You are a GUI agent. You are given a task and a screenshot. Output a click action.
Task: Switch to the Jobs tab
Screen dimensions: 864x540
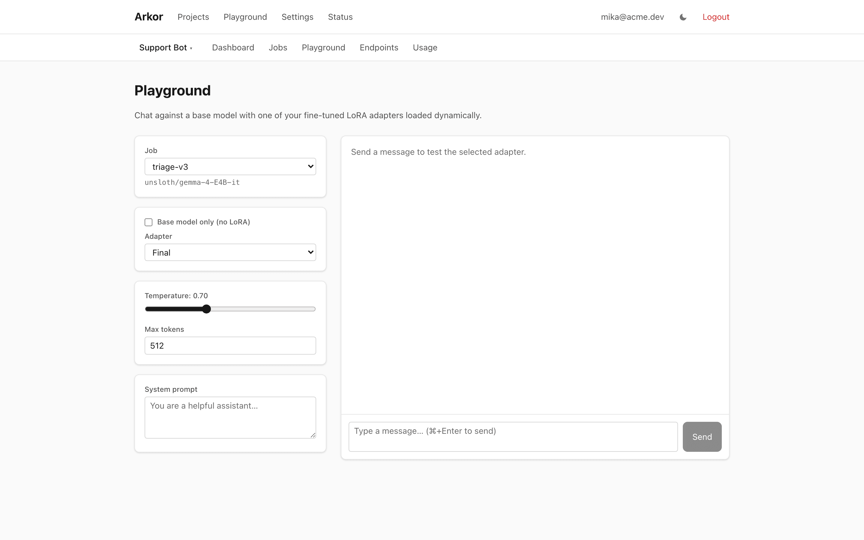click(278, 47)
